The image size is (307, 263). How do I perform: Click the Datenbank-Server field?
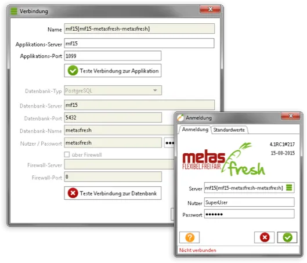tap(139, 105)
